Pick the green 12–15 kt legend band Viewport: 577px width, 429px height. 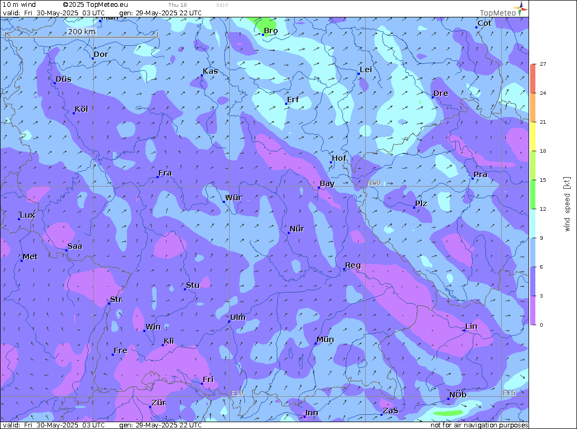tap(533, 194)
